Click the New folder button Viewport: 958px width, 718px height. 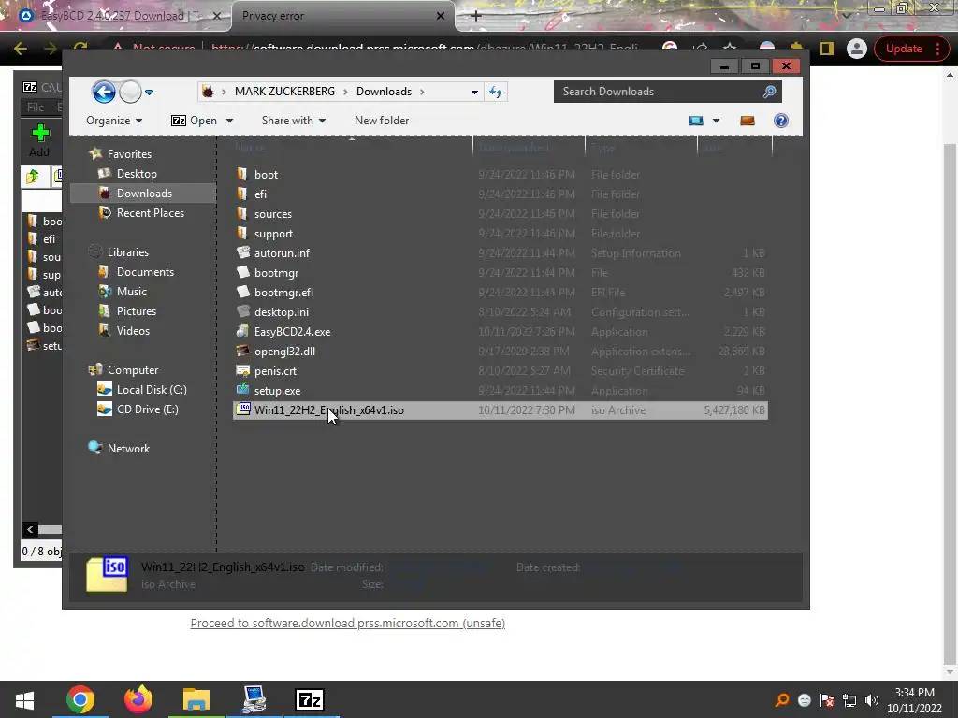pyautogui.click(x=382, y=121)
